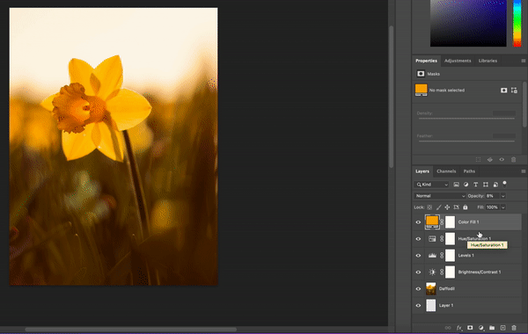Select the Layers tab

point(422,171)
